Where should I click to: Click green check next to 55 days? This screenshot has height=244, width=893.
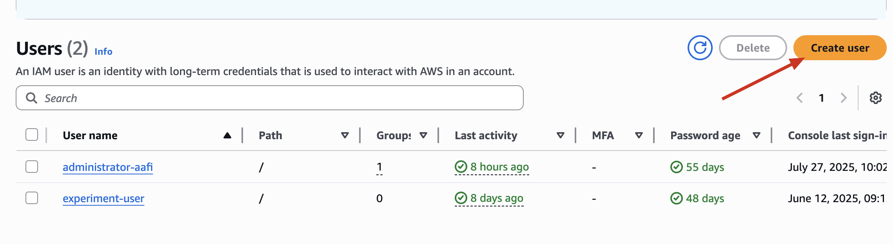click(x=676, y=167)
